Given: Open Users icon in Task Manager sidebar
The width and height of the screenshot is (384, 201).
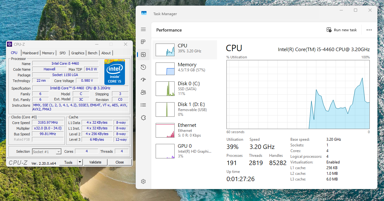Looking at the screenshot, I should pos(143,92).
